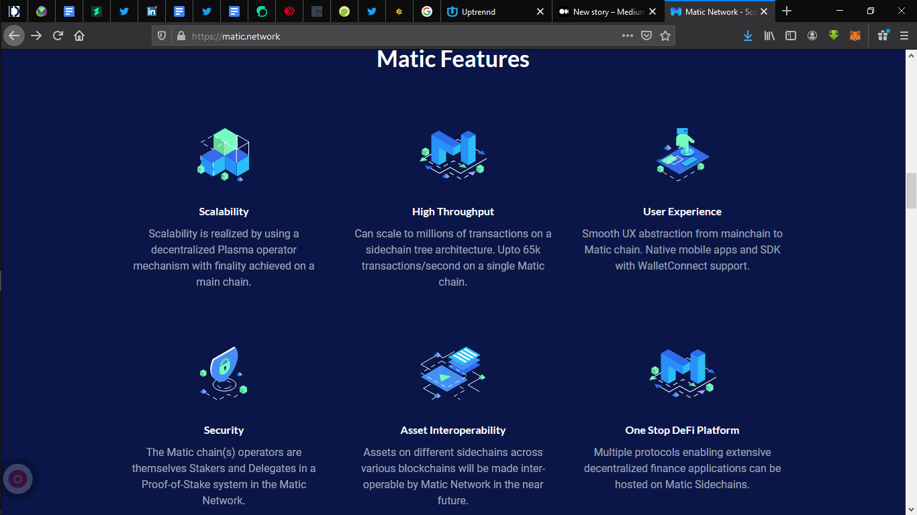This screenshot has width=917, height=515.
Task: Open the browser home page
Action: 79,36
